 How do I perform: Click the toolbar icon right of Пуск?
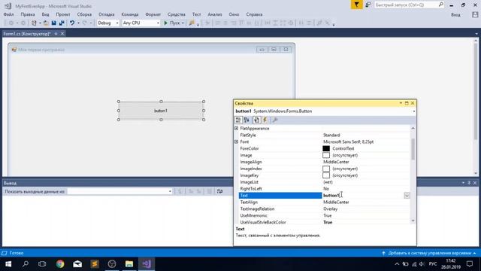tap(192, 23)
